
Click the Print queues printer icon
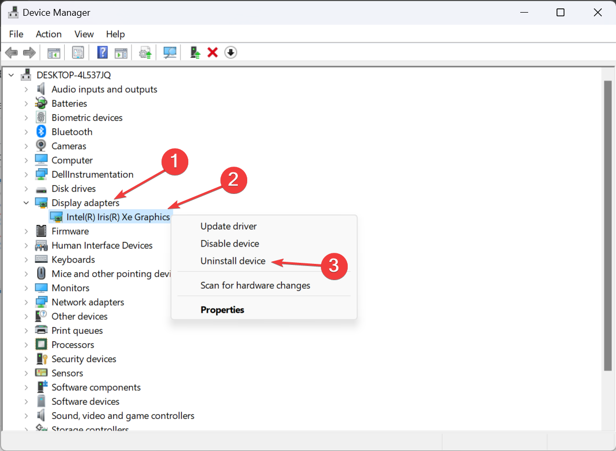[41, 330]
